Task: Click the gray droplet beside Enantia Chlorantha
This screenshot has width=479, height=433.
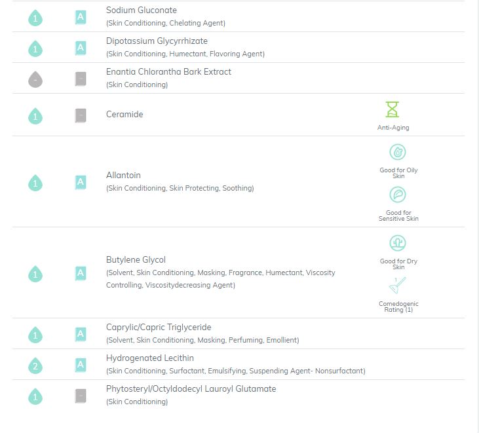Action: point(35,79)
